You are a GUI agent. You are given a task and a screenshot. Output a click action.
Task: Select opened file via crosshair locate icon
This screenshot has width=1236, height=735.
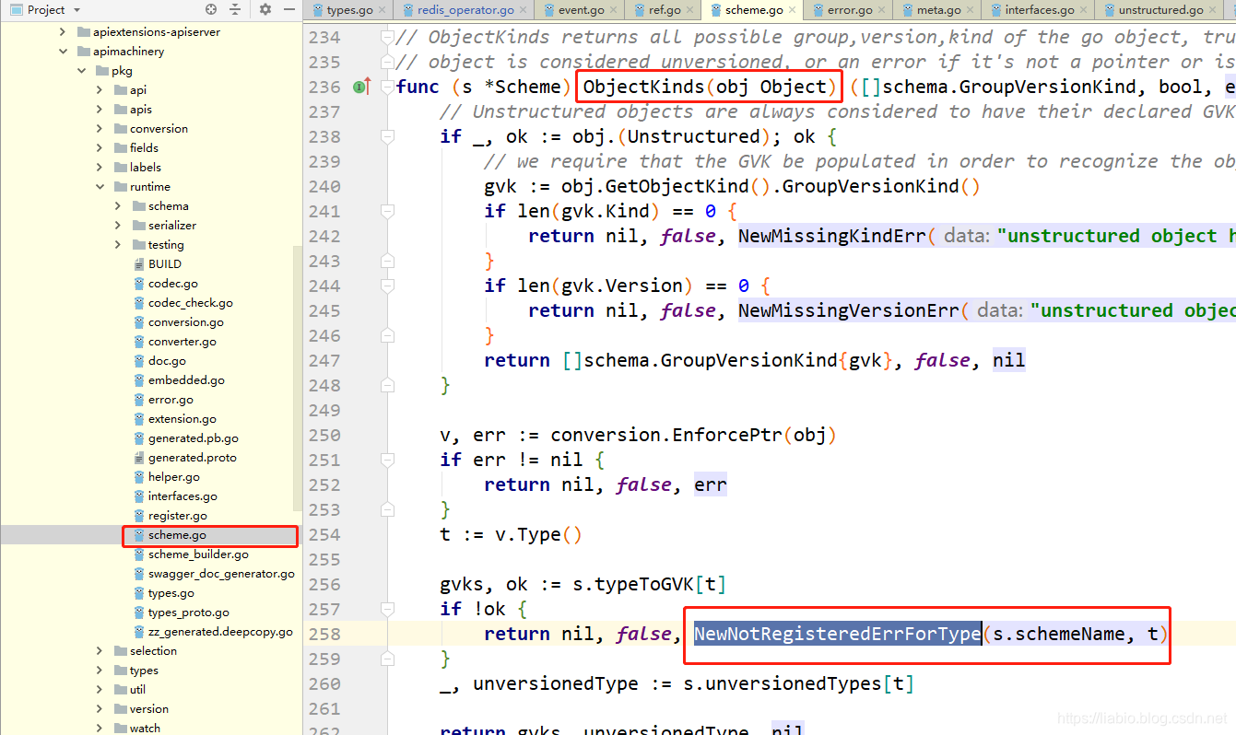211,9
